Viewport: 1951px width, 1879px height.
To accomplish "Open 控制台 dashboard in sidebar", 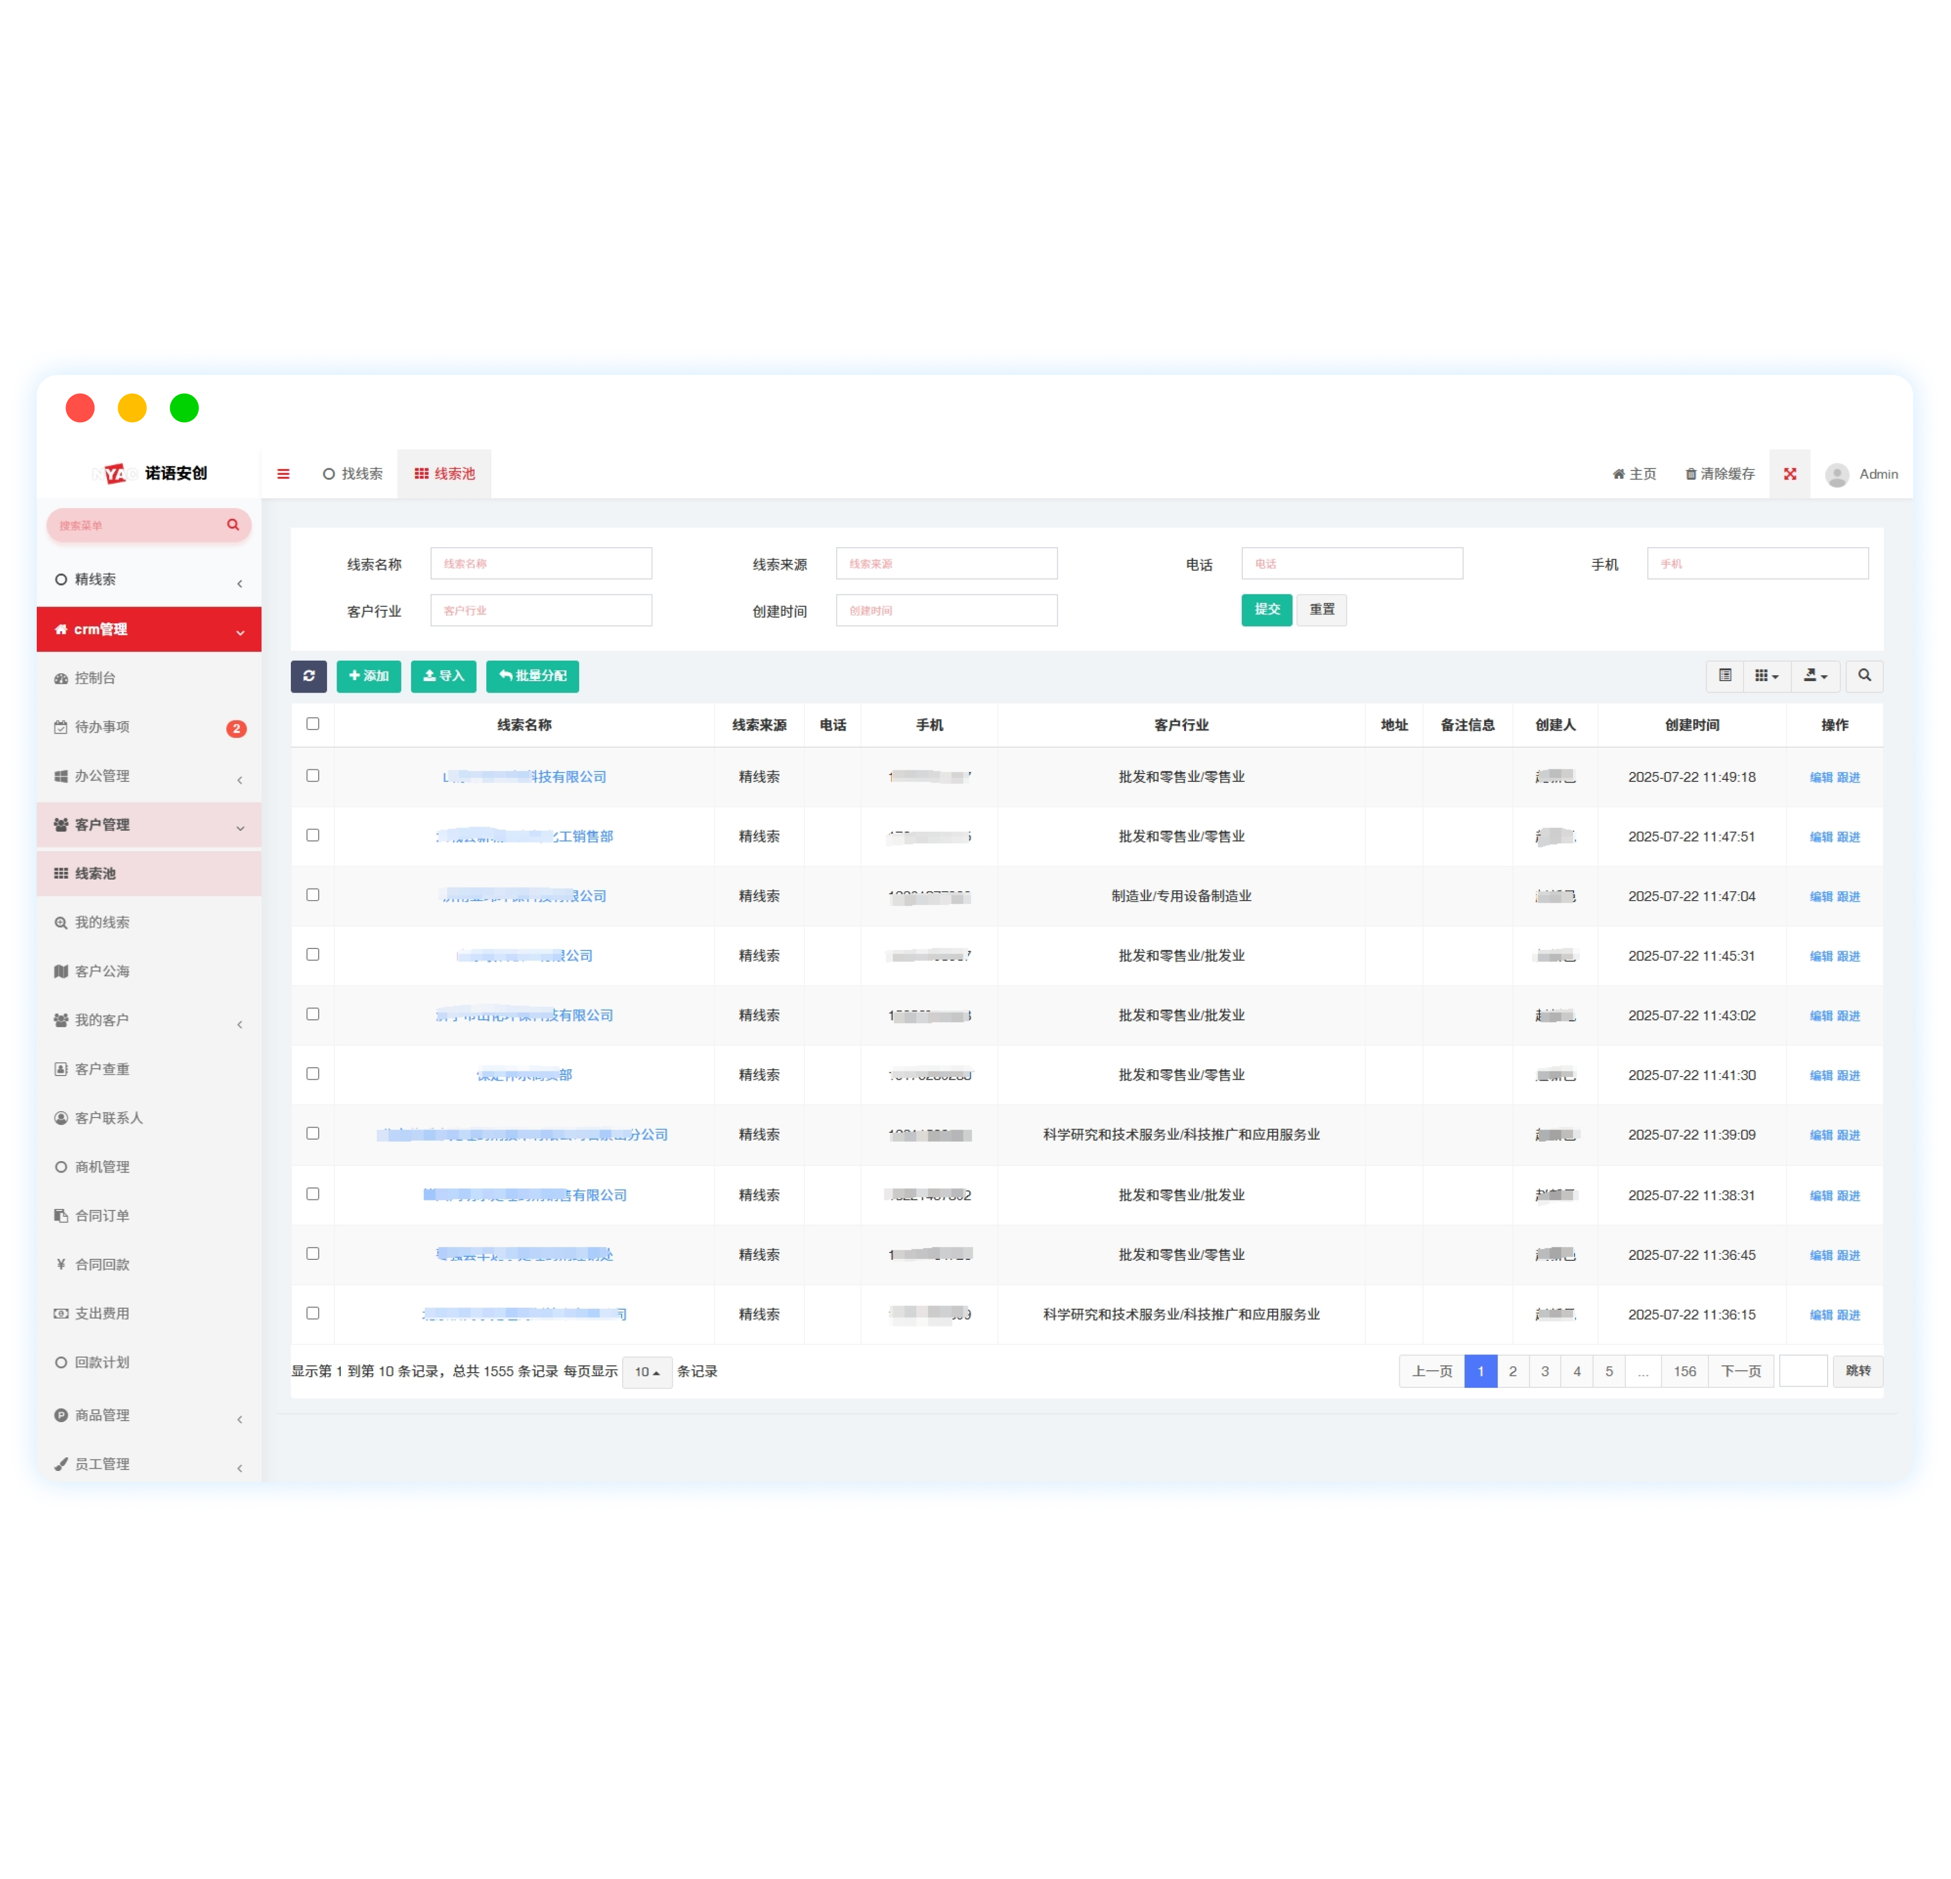I will coord(95,678).
